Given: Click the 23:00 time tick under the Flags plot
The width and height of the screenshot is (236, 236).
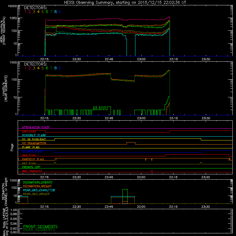Looking at the screenshot, I should click(141, 177).
